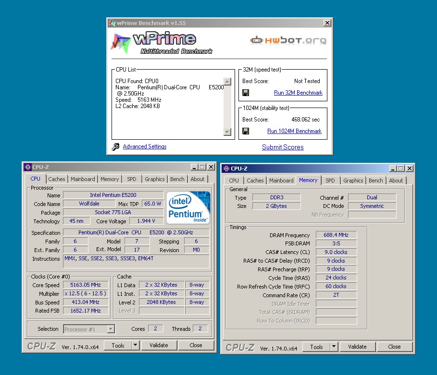Open Caches tab in Memory CPU-Z window

[x=255, y=181]
